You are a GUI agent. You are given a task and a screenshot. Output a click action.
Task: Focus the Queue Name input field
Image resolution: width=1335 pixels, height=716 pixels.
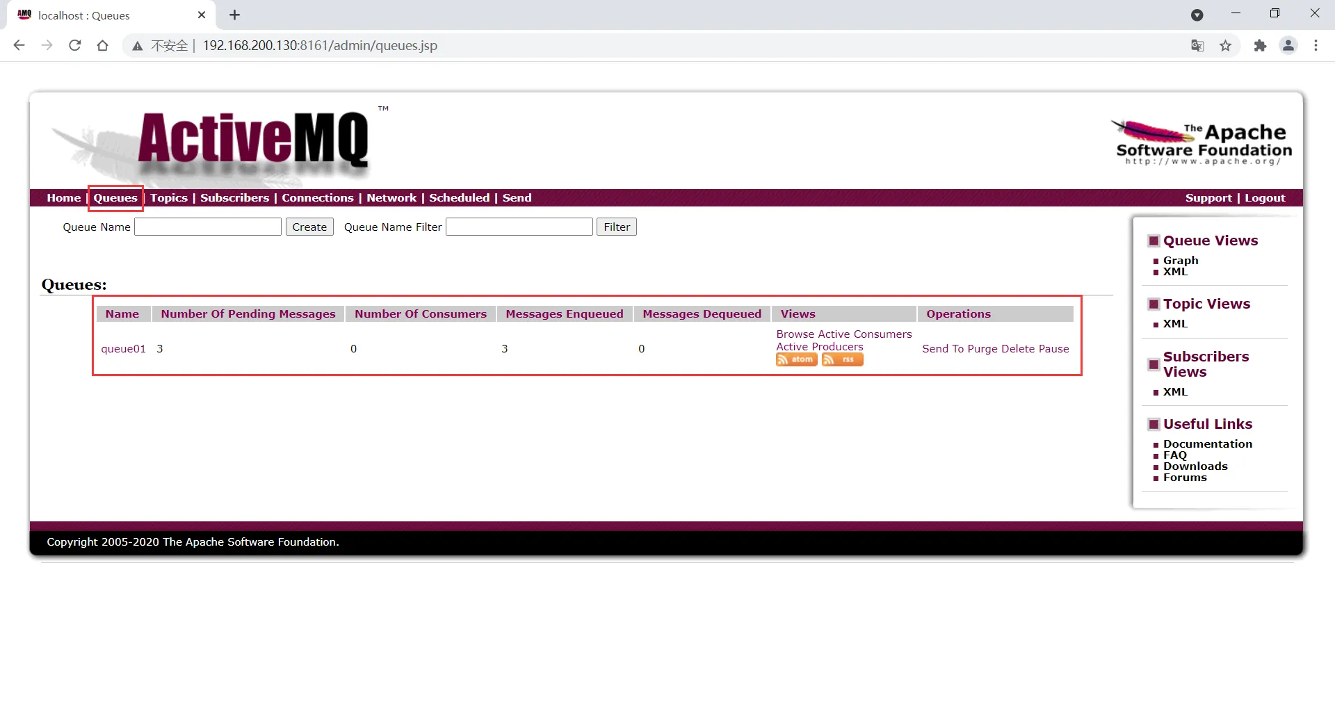tap(208, 227)
